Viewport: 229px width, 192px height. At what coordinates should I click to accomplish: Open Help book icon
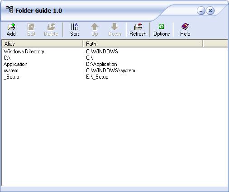[185, 27]
